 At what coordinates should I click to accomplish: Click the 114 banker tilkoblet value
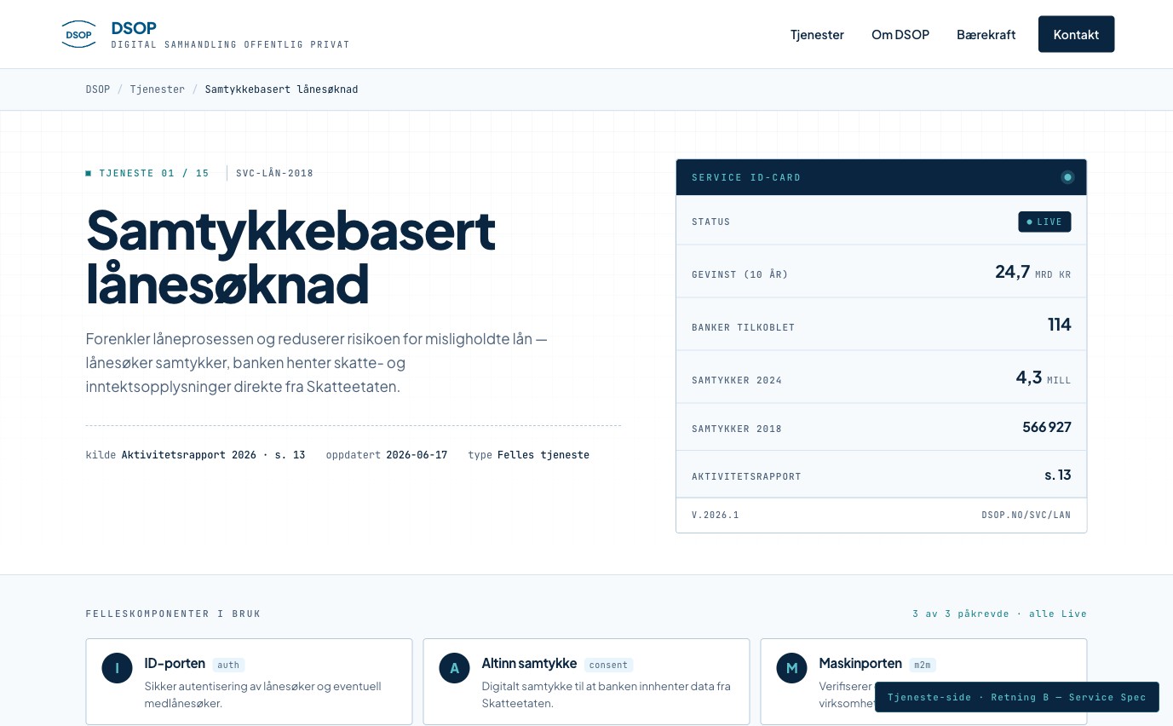tap(1060, 325)
